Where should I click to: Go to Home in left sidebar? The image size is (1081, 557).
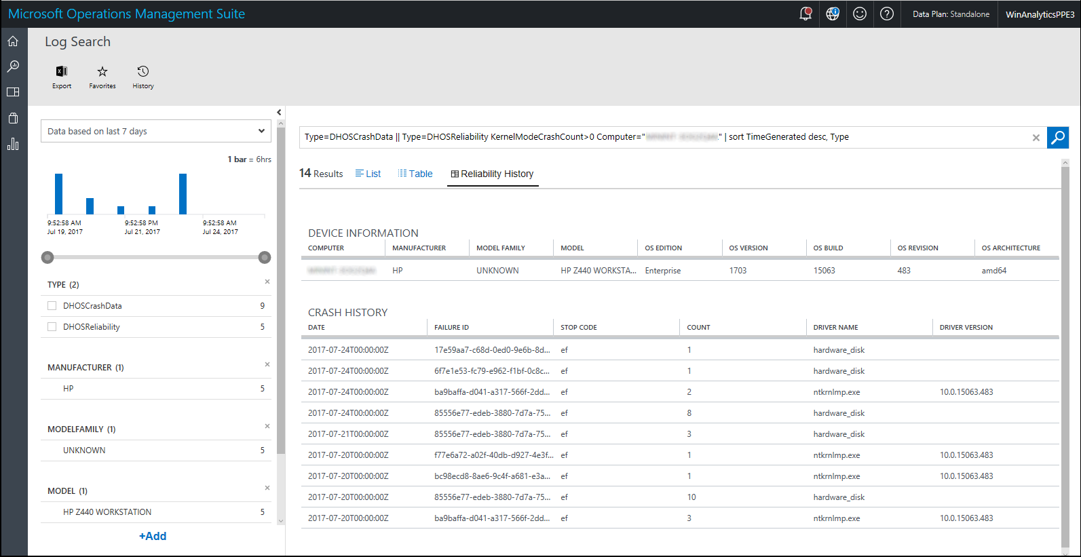point(13,41)
